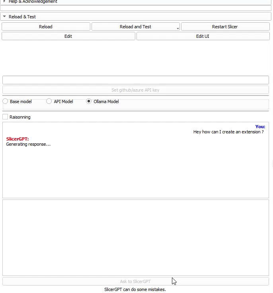Focus the API key text field

click(135, 80)
